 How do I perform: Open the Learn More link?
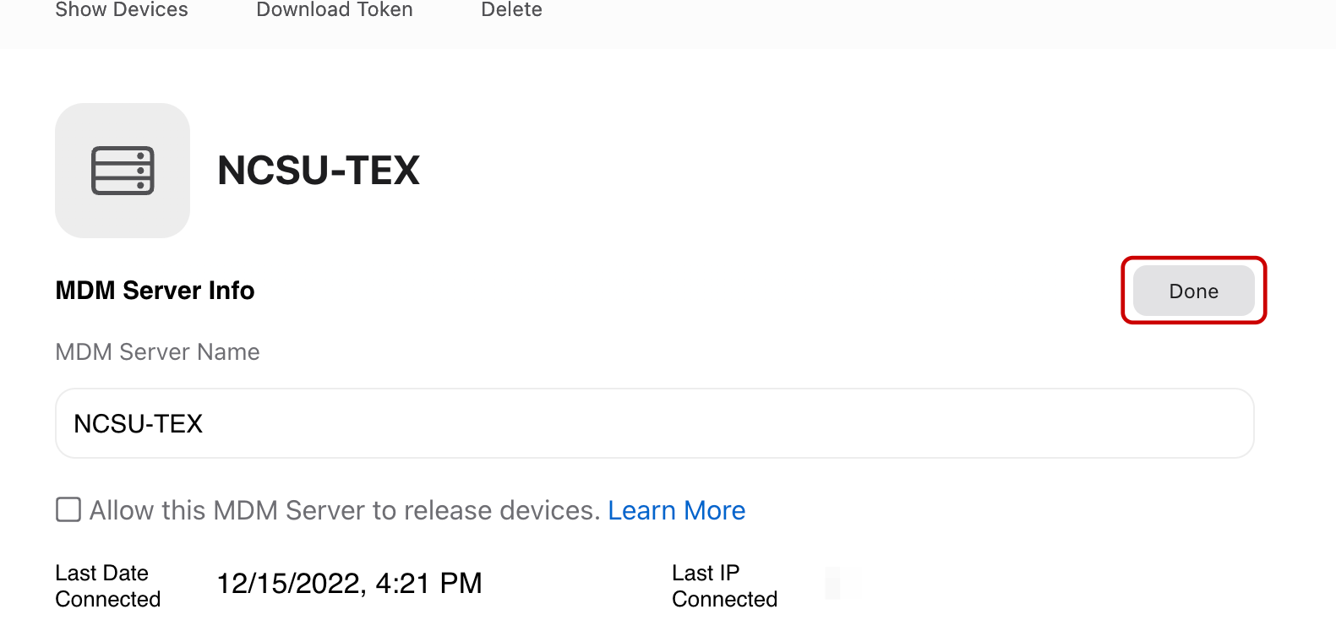(676, 510)
